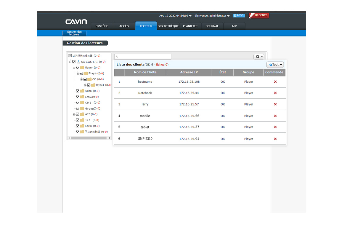347x240 pixels.
Task: Open the gear settings menu
Action: [x=259, y=57]
